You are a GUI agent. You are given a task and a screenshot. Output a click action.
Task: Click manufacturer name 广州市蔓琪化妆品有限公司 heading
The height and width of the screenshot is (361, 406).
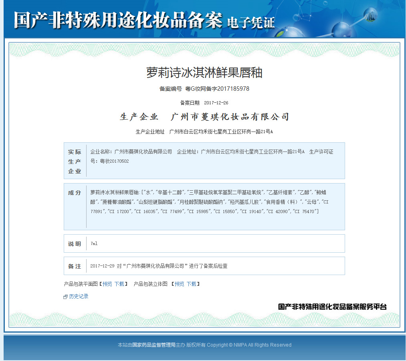pyautogui.click(x=230, y=117)
